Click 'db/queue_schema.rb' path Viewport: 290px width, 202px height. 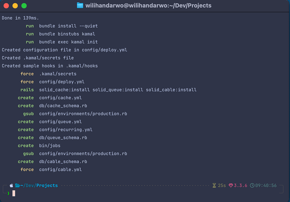63,138
